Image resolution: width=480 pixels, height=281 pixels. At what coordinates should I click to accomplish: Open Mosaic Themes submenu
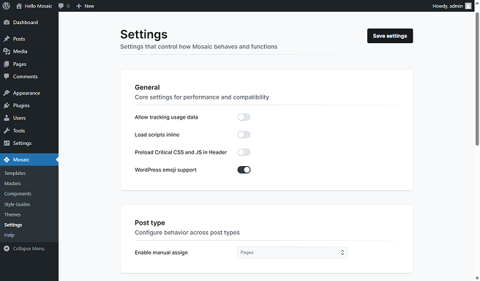click(x=12, y=215)
